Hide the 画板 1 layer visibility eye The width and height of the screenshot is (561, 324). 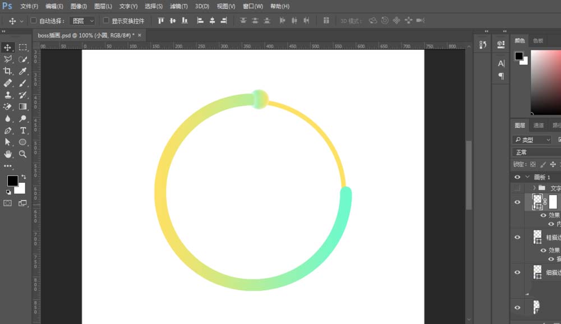[517, 177]
